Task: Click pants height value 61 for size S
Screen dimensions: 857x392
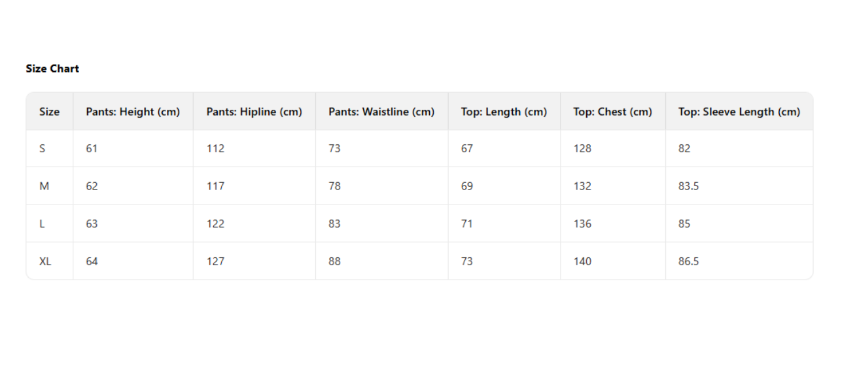Action: tap(92, 148)
